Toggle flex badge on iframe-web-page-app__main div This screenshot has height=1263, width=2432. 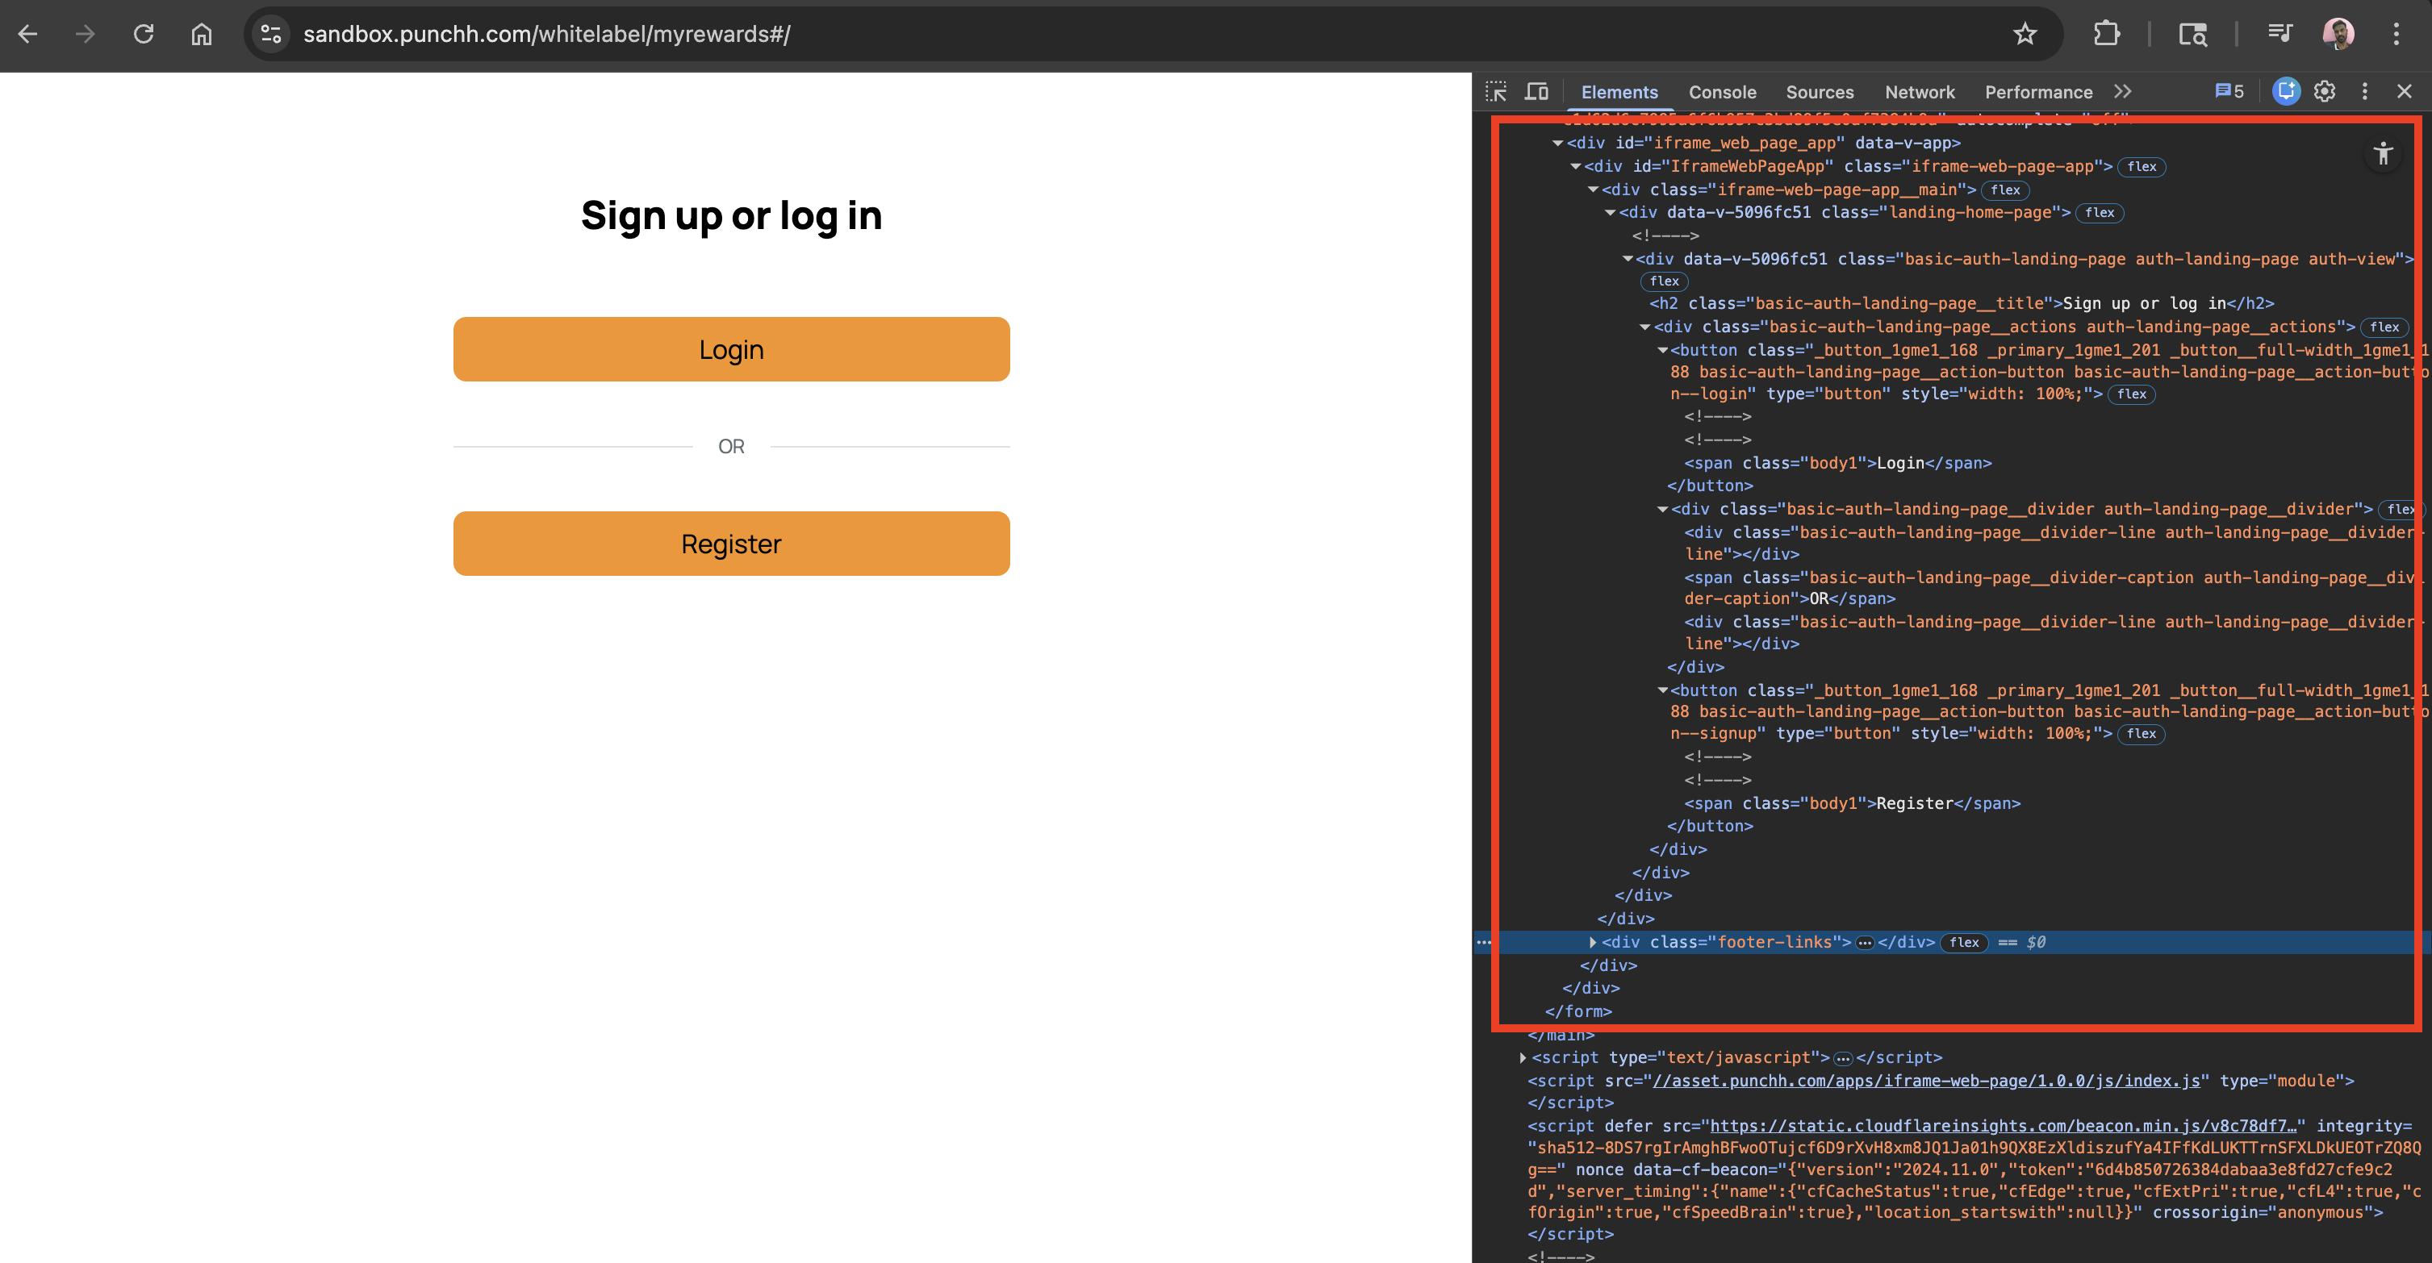pyautogui.click(x=2004, y=190)
